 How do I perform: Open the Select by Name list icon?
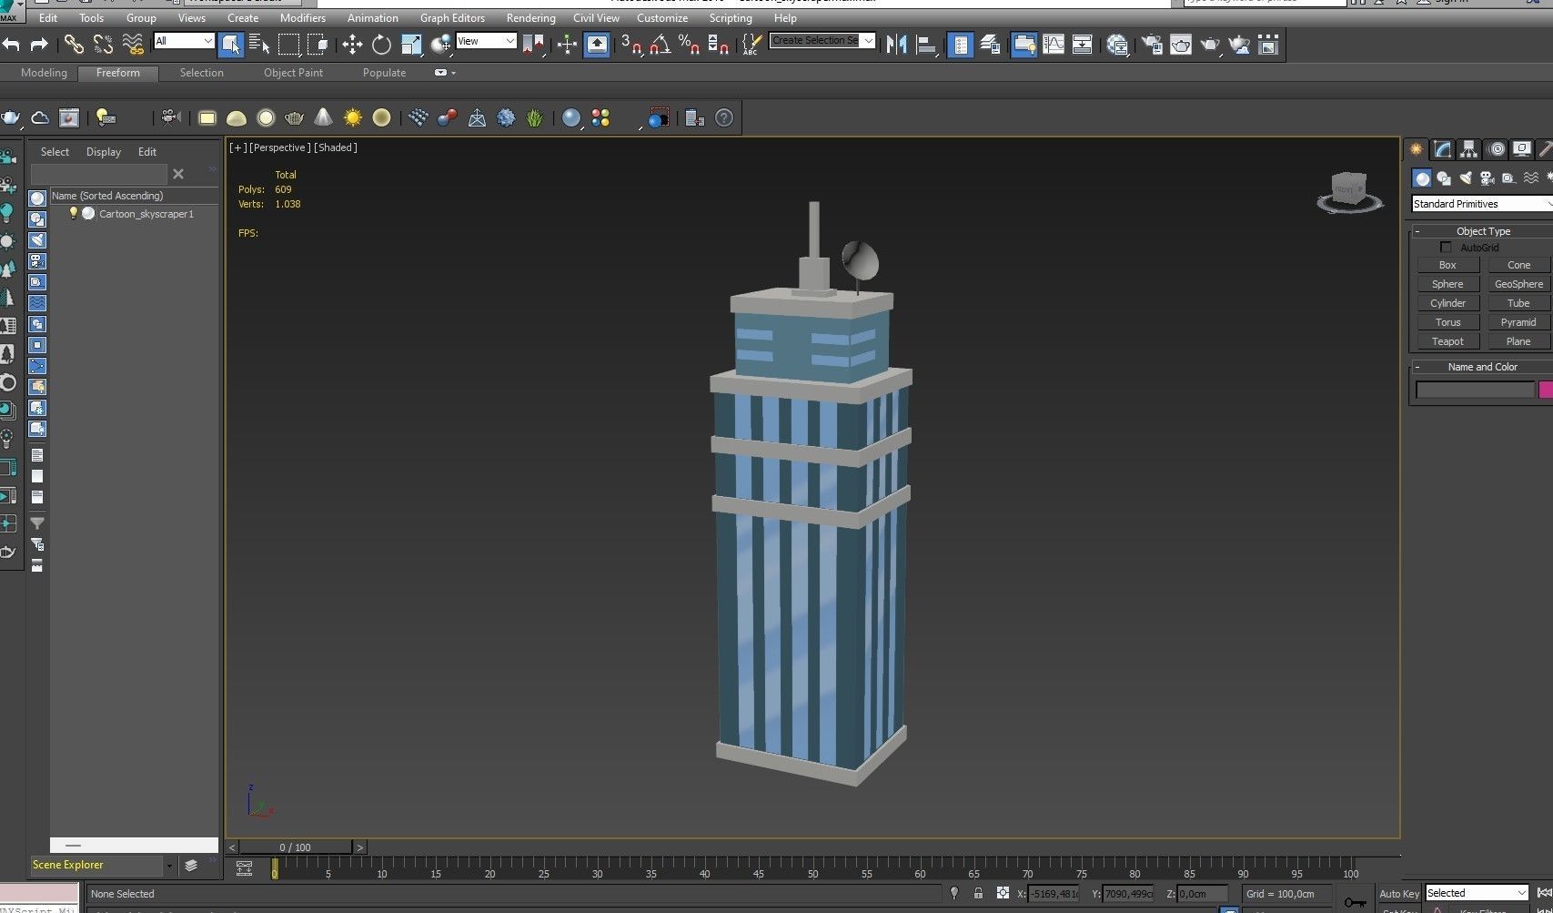[259, 44]
